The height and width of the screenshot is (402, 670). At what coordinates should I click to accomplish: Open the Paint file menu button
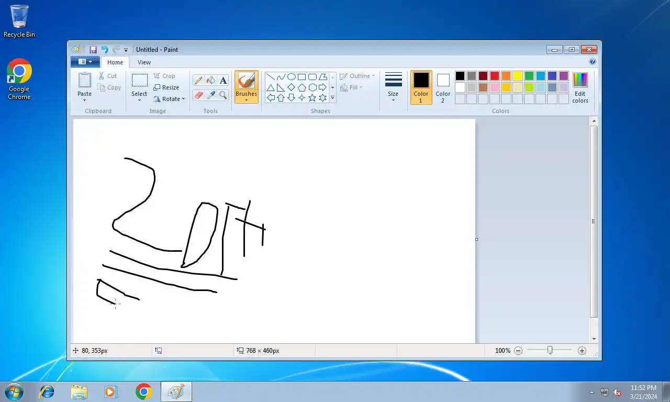[x=85, y=62]
